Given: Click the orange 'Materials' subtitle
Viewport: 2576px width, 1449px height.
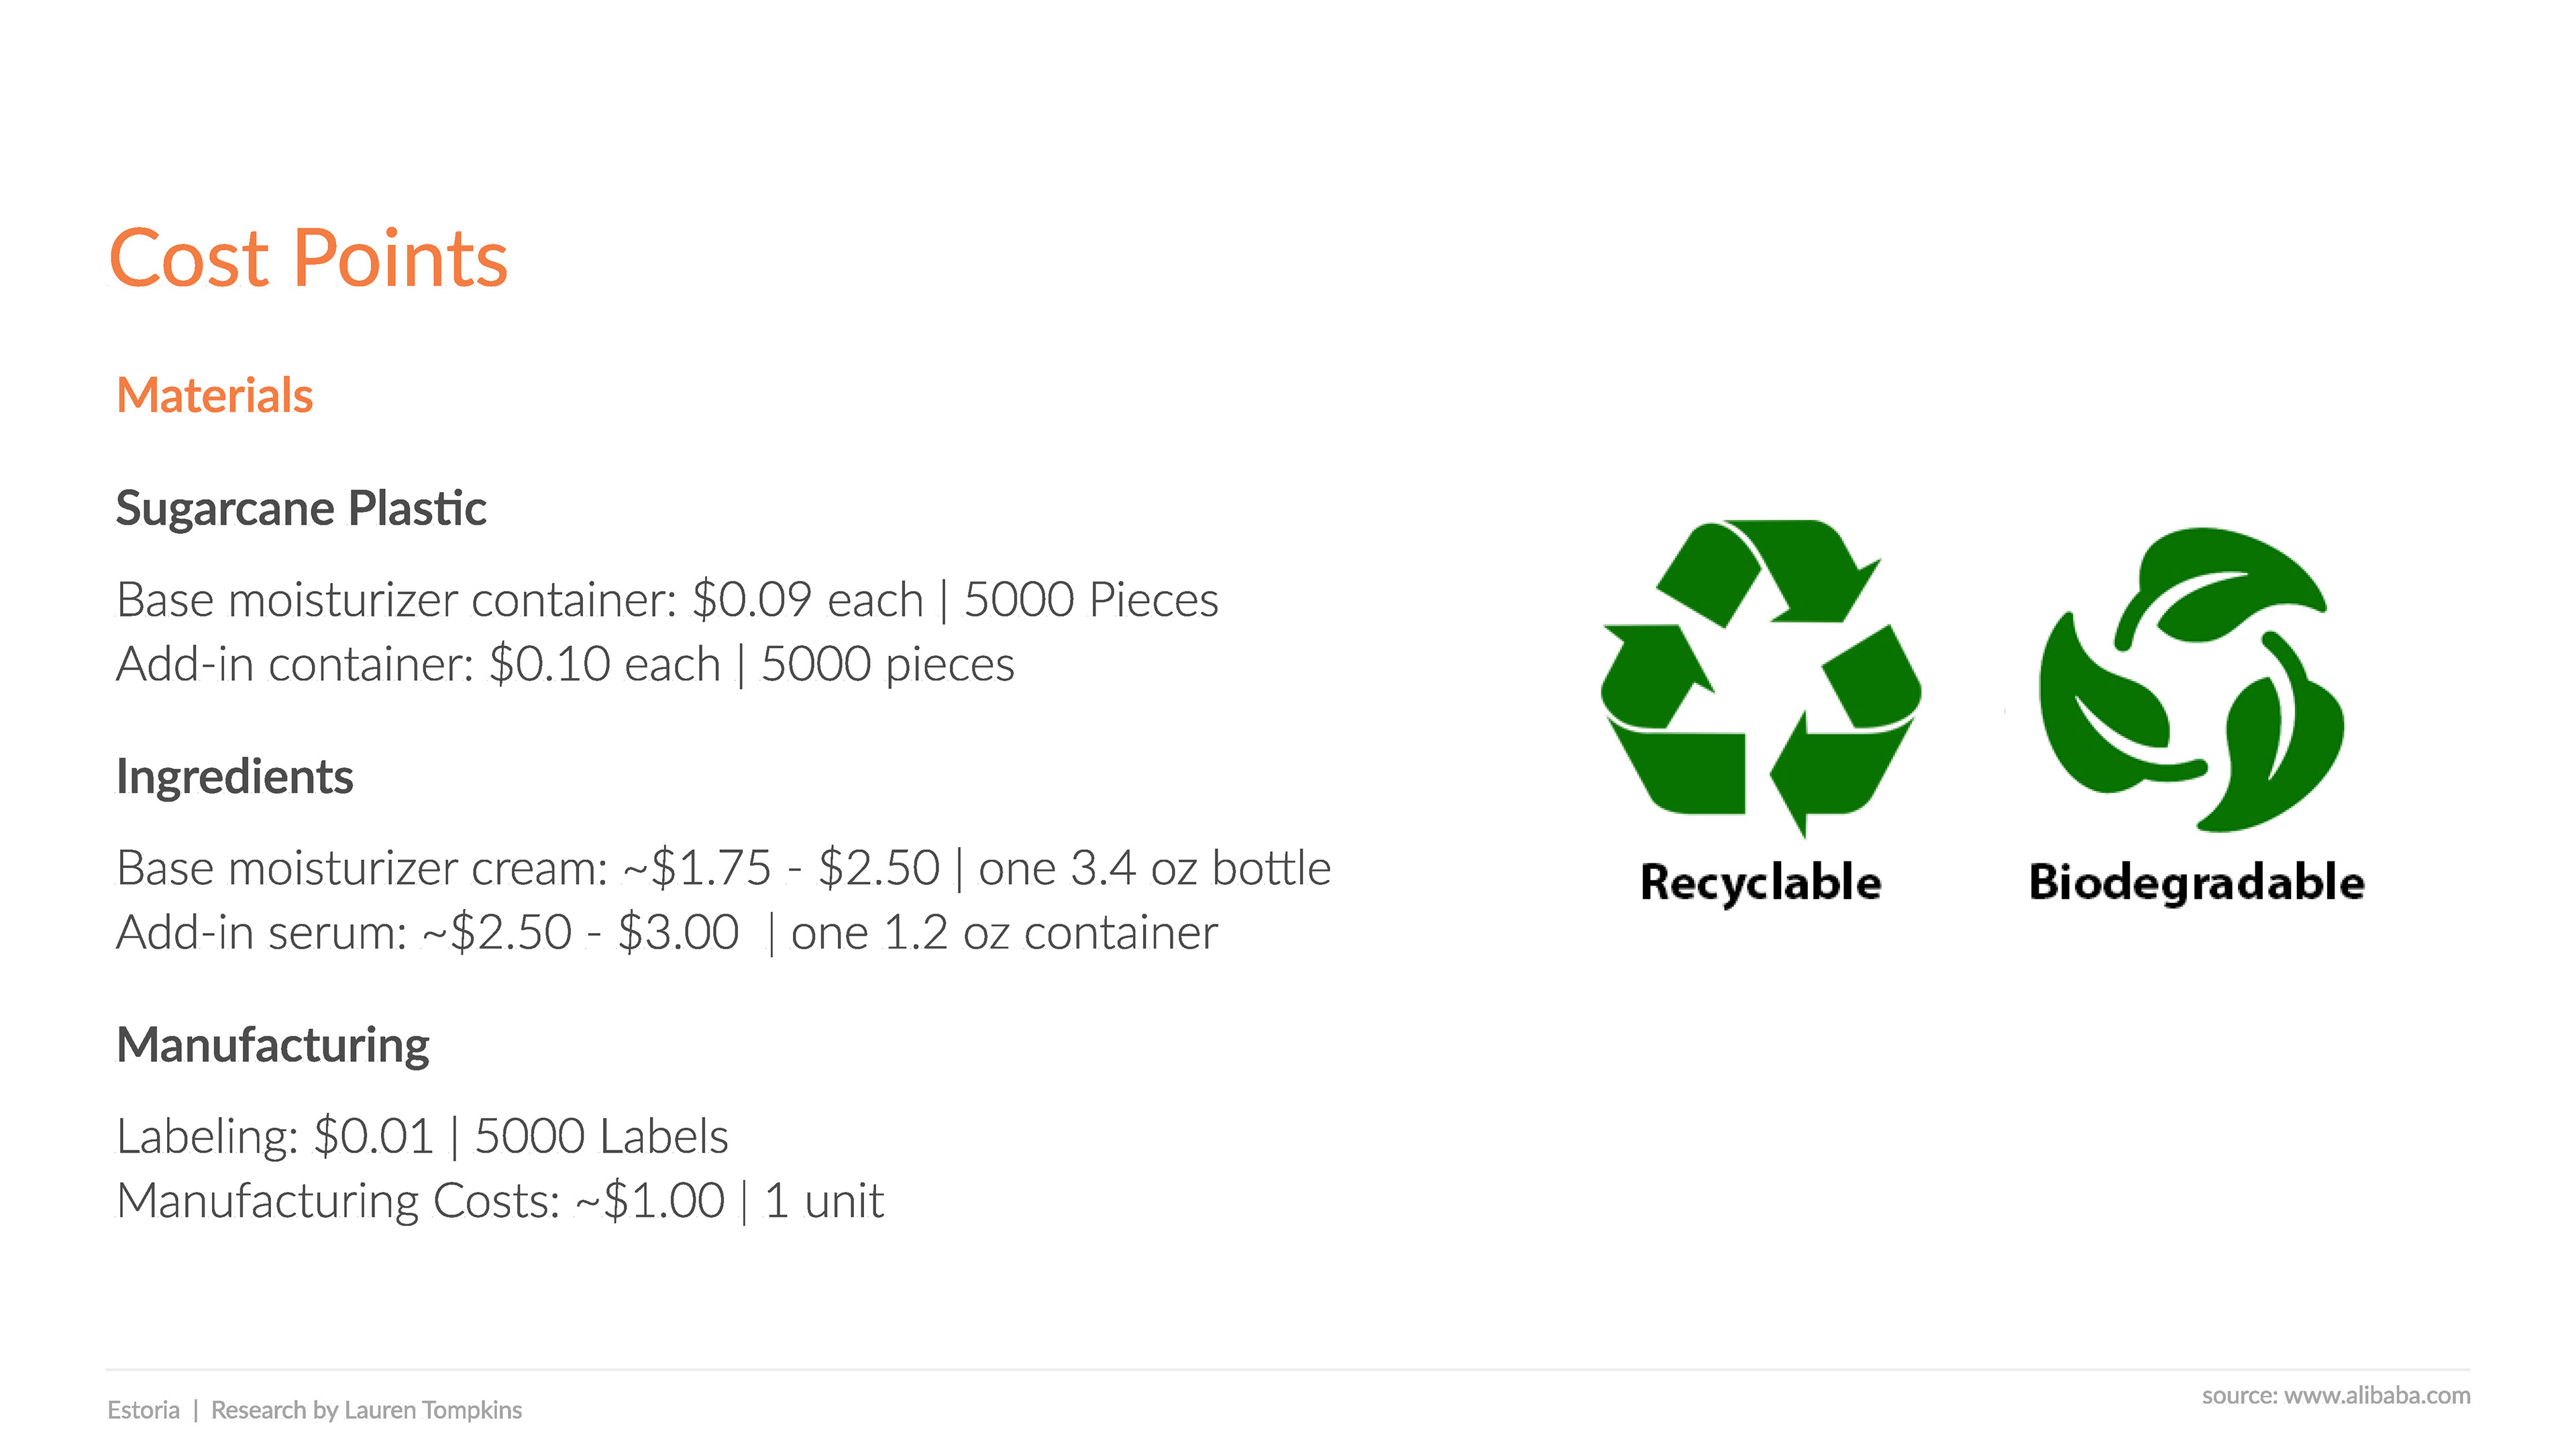Looking at the screenshot, I should coord(215,395).
